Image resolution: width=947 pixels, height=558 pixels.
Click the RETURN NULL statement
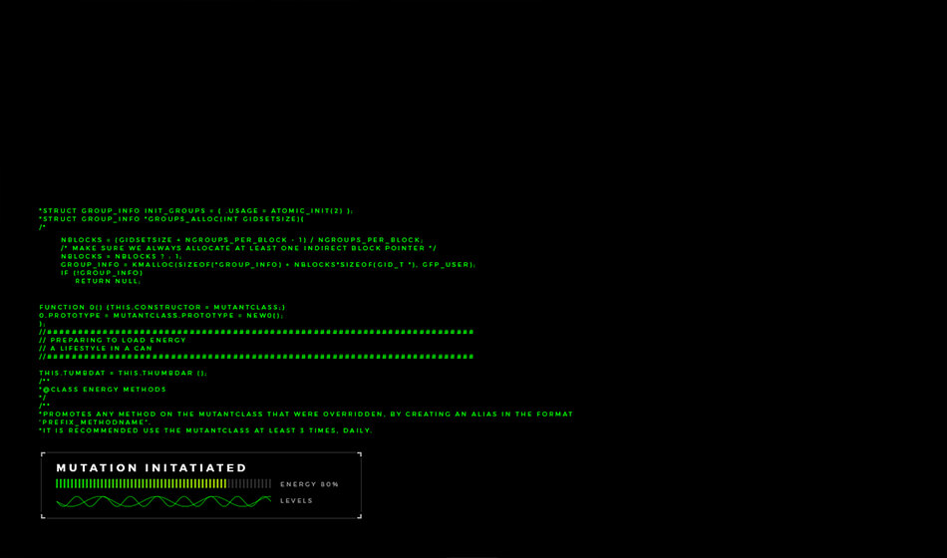(108, 281)
